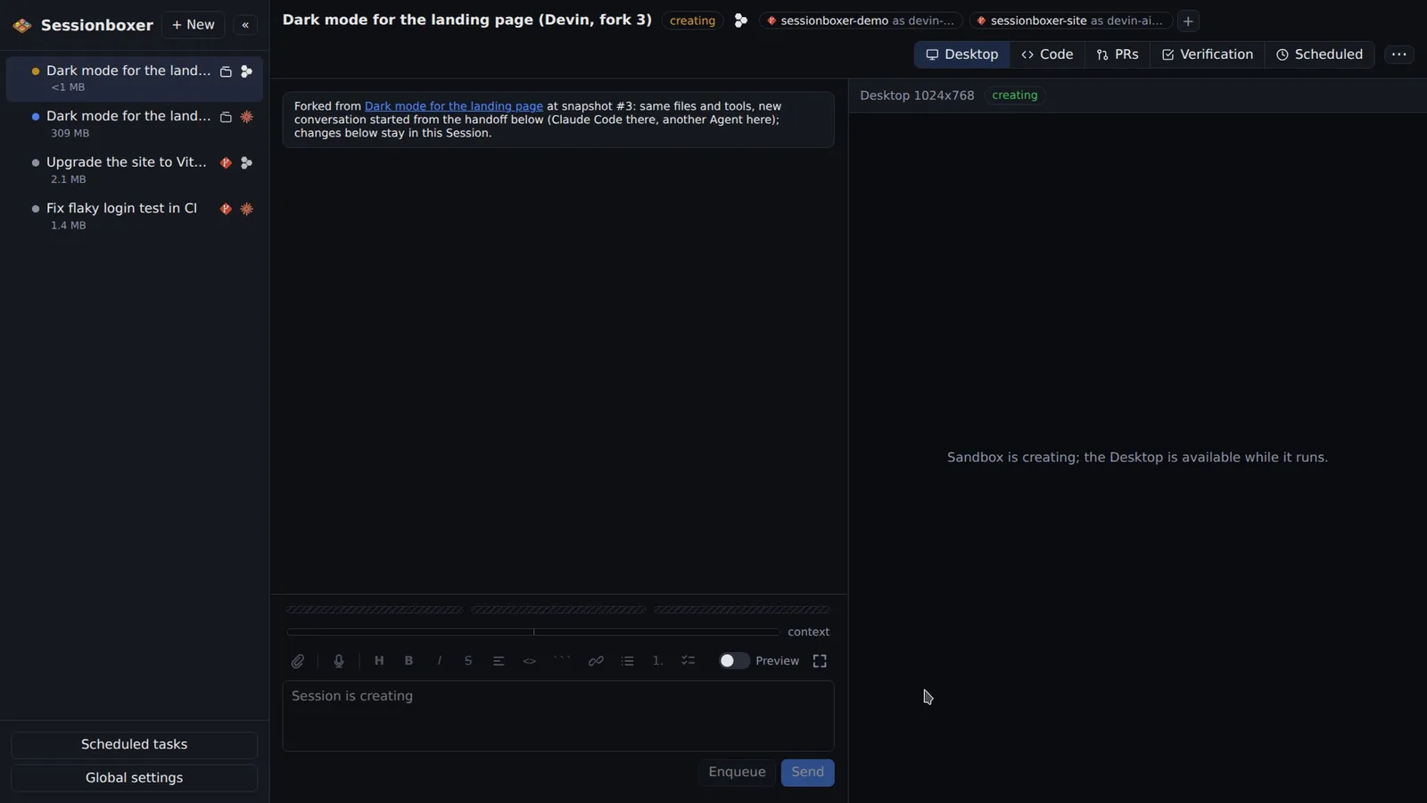Click the context usage bar
Screen dimensions: 1427x803
coord(533,632)
